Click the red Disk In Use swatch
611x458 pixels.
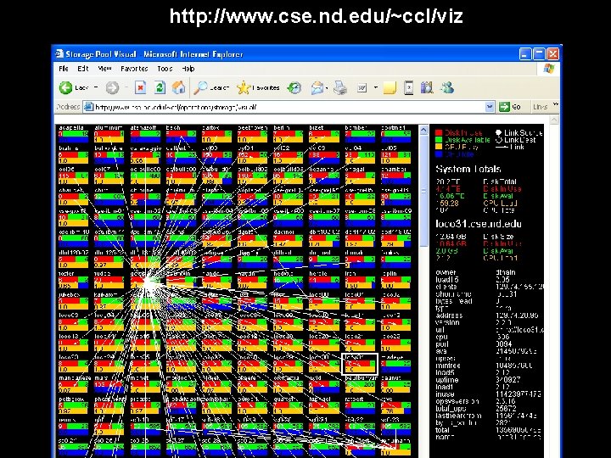(439, 133)
